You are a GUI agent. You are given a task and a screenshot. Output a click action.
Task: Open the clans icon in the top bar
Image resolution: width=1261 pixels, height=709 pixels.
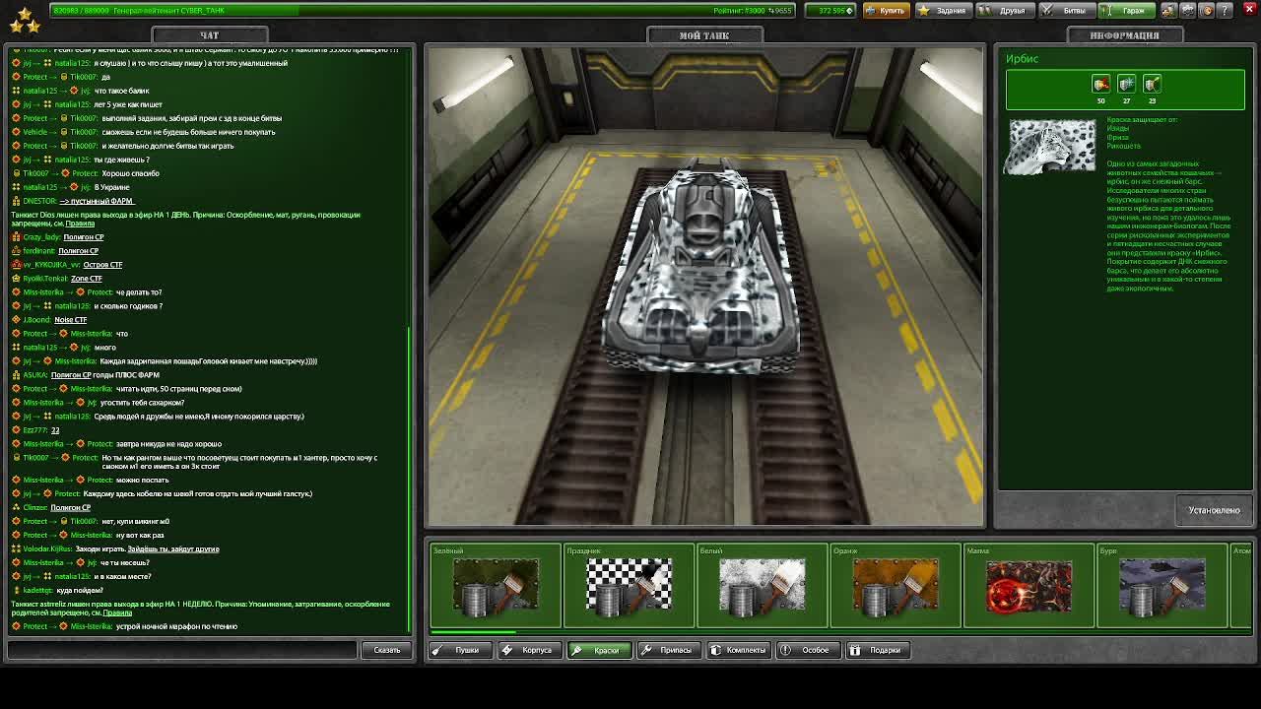[1168, 10]
